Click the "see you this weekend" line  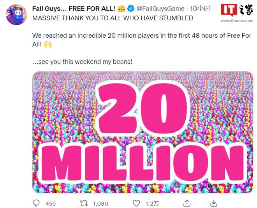[82, 61]
